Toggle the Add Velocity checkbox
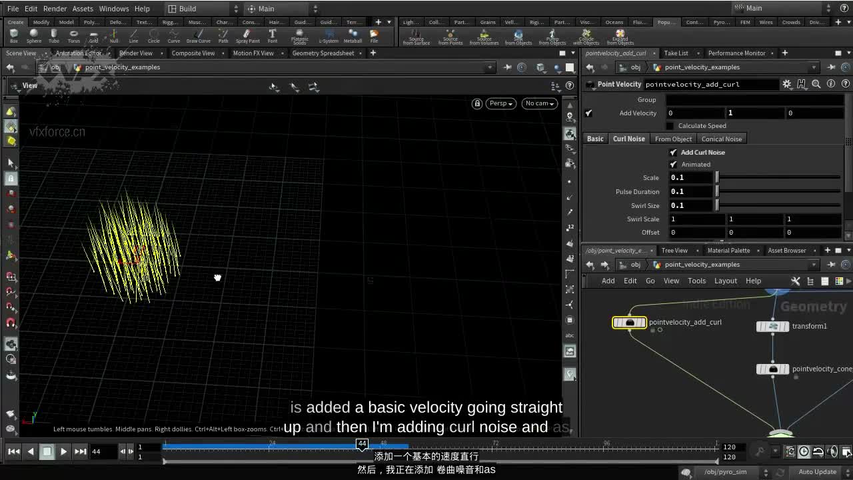Screen dimensions: 853x480 tap(588, 113)
